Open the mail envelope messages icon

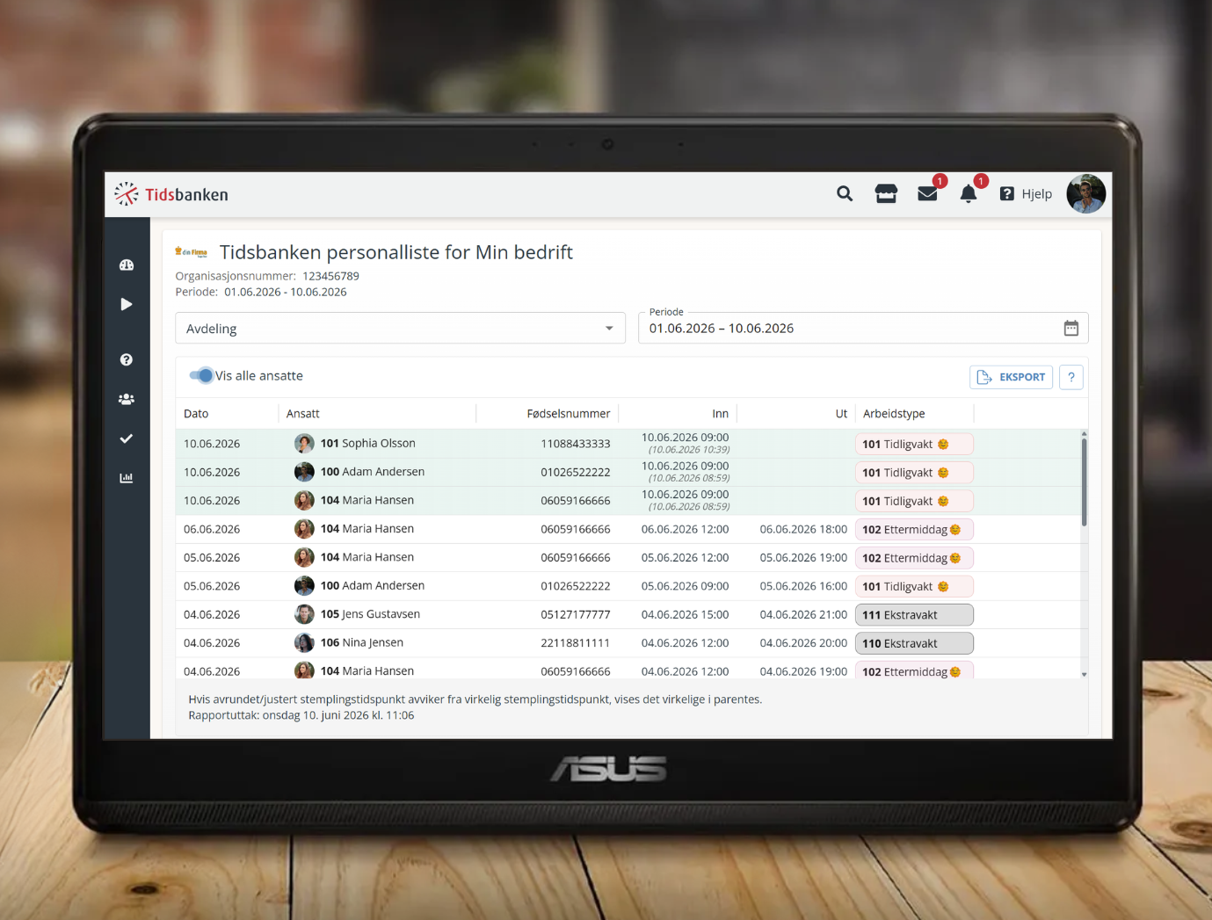click(927, 194)
